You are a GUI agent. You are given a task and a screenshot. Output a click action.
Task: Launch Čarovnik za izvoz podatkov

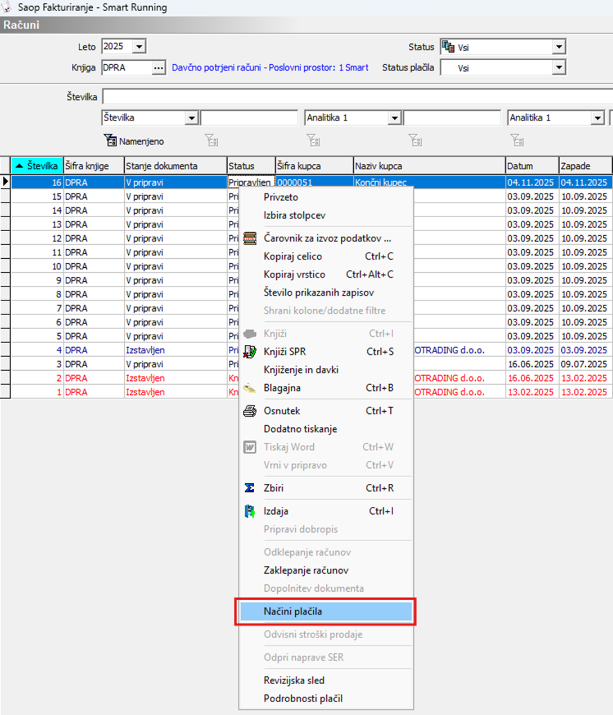click(x=326, y=239)
